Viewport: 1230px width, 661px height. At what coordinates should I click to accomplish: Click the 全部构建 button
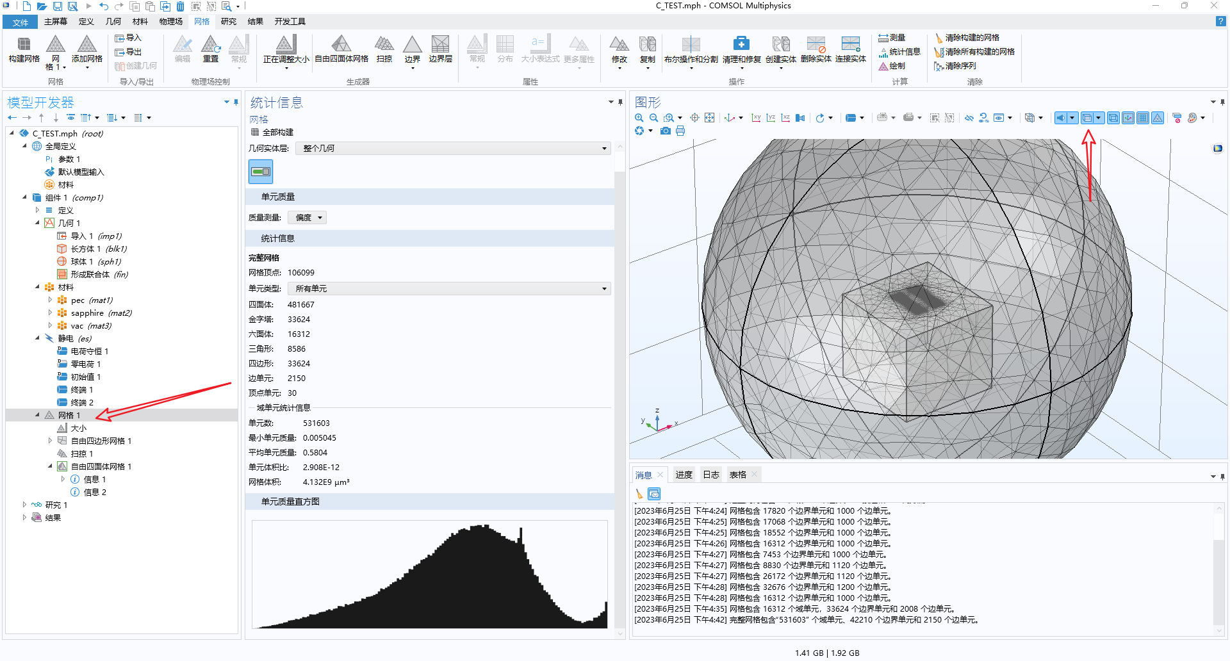(272, 133)
